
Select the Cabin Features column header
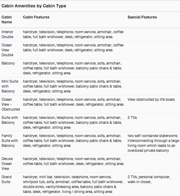click(x=36, y=17)
